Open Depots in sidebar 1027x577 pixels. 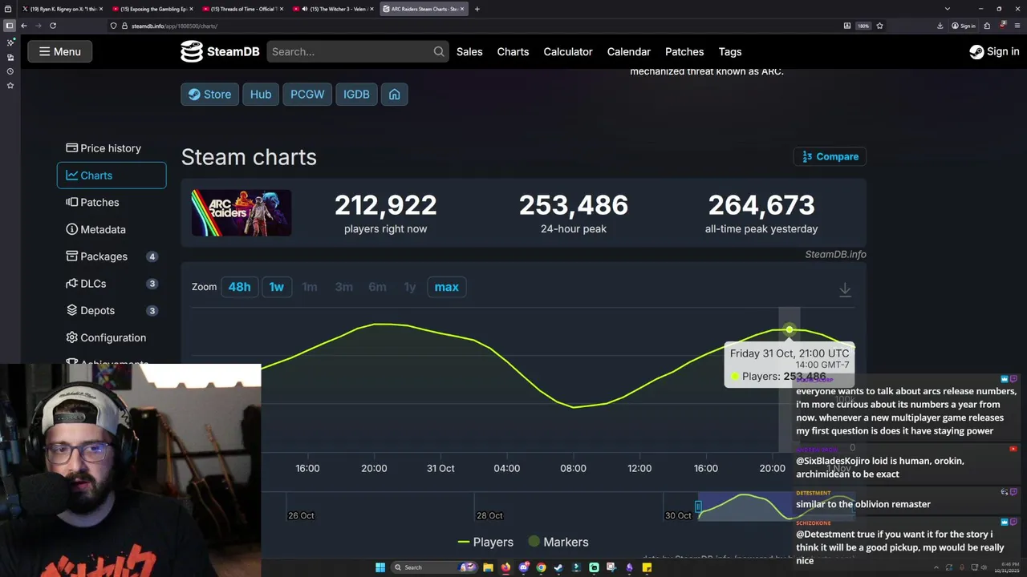[x=112, y=310]
